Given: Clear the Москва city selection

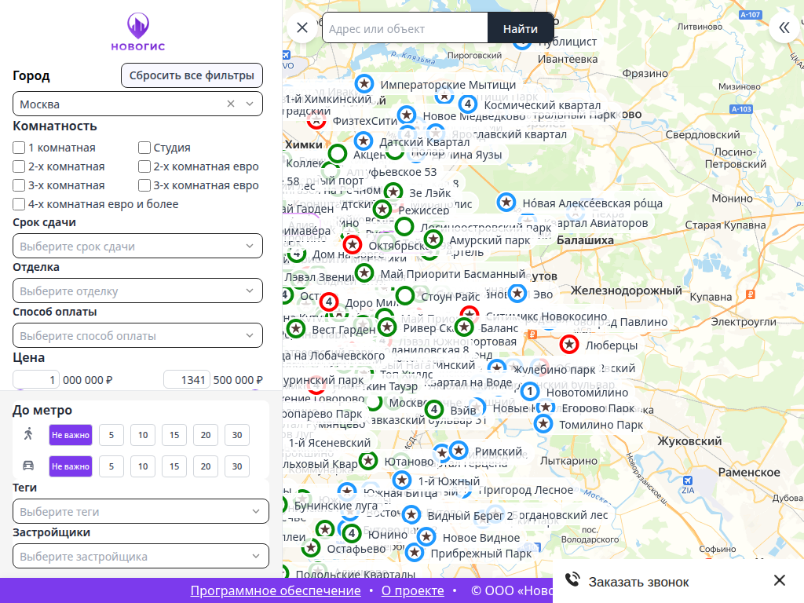Looking at the screenshot, I should [231, 104].
